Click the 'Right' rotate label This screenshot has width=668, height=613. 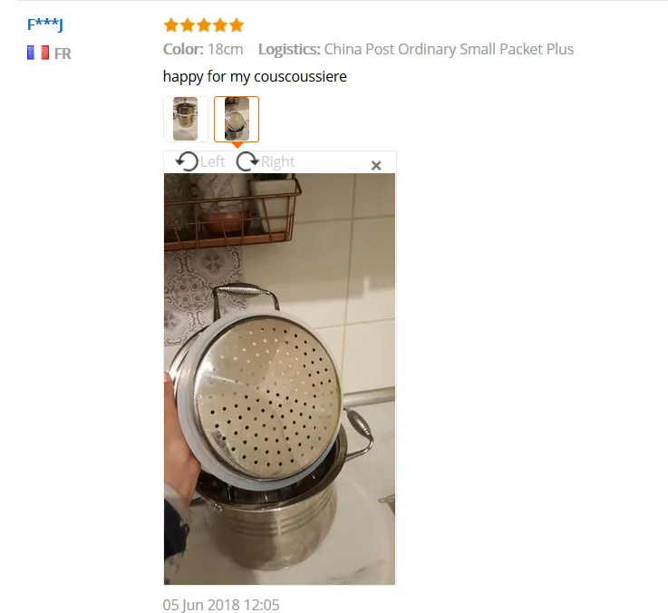click(x=277, y=162)
